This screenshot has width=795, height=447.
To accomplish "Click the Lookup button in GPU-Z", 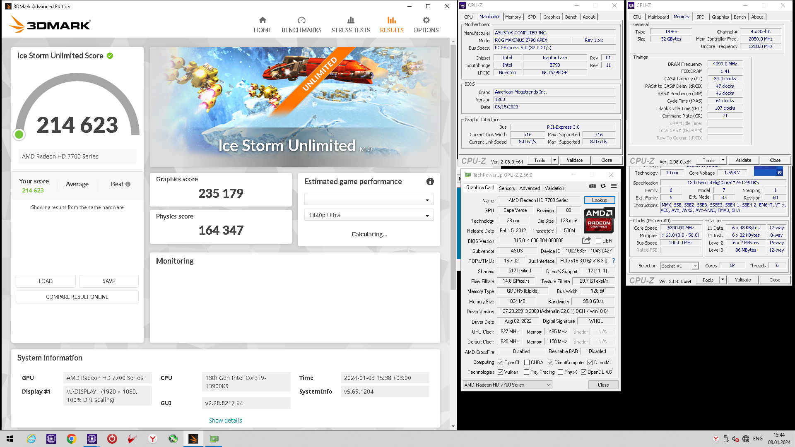I will (x=600, y=200).
